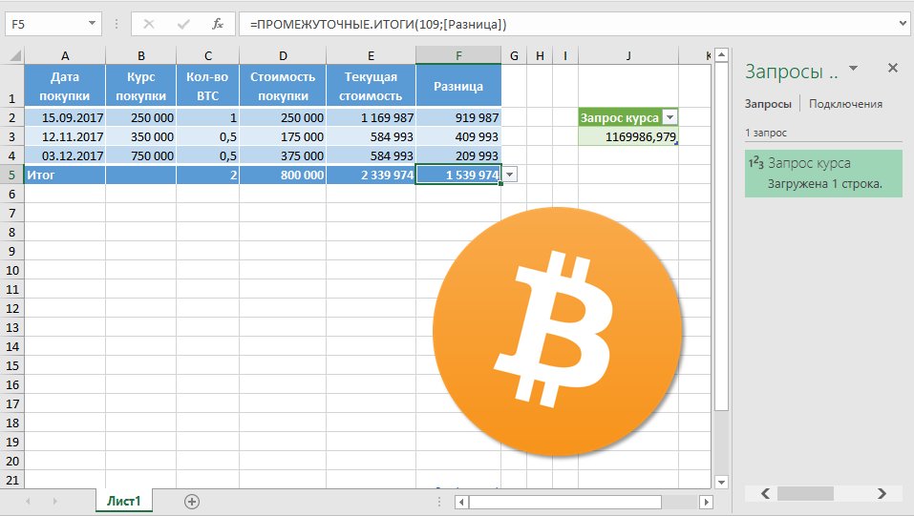Image resolution: width=914 pixels, height=516 pixels.
Task: Click the horizontal scrollbar left arrow
Action: 461,502
